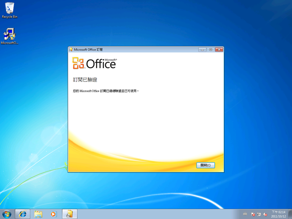Click the title text Microsoft Office 訂閱
The width and height of the screenshot is (292, 219).
(88, 50)
